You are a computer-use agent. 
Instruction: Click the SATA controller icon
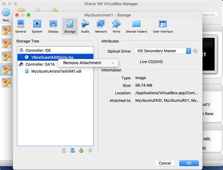21,64
